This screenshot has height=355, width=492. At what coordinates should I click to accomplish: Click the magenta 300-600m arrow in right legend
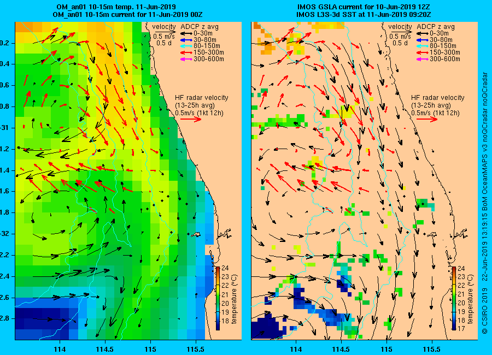pyautogui.click(x=423, y=59)
